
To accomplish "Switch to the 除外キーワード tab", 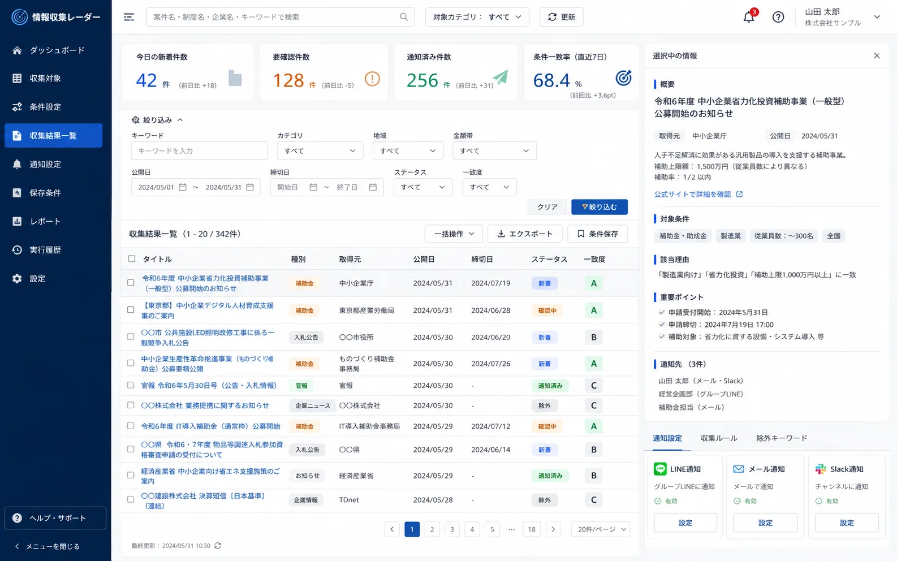I will click(x=782, y=438).
